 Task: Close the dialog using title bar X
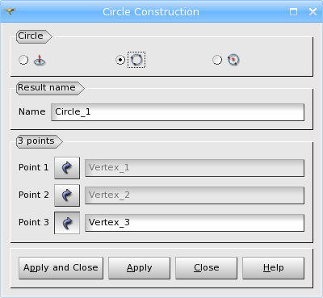[x=313, y=11]
